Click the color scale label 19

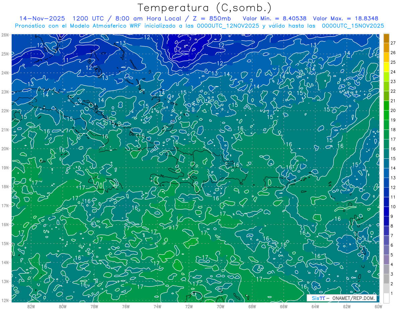pyautogui.click(x=393, y=120)
